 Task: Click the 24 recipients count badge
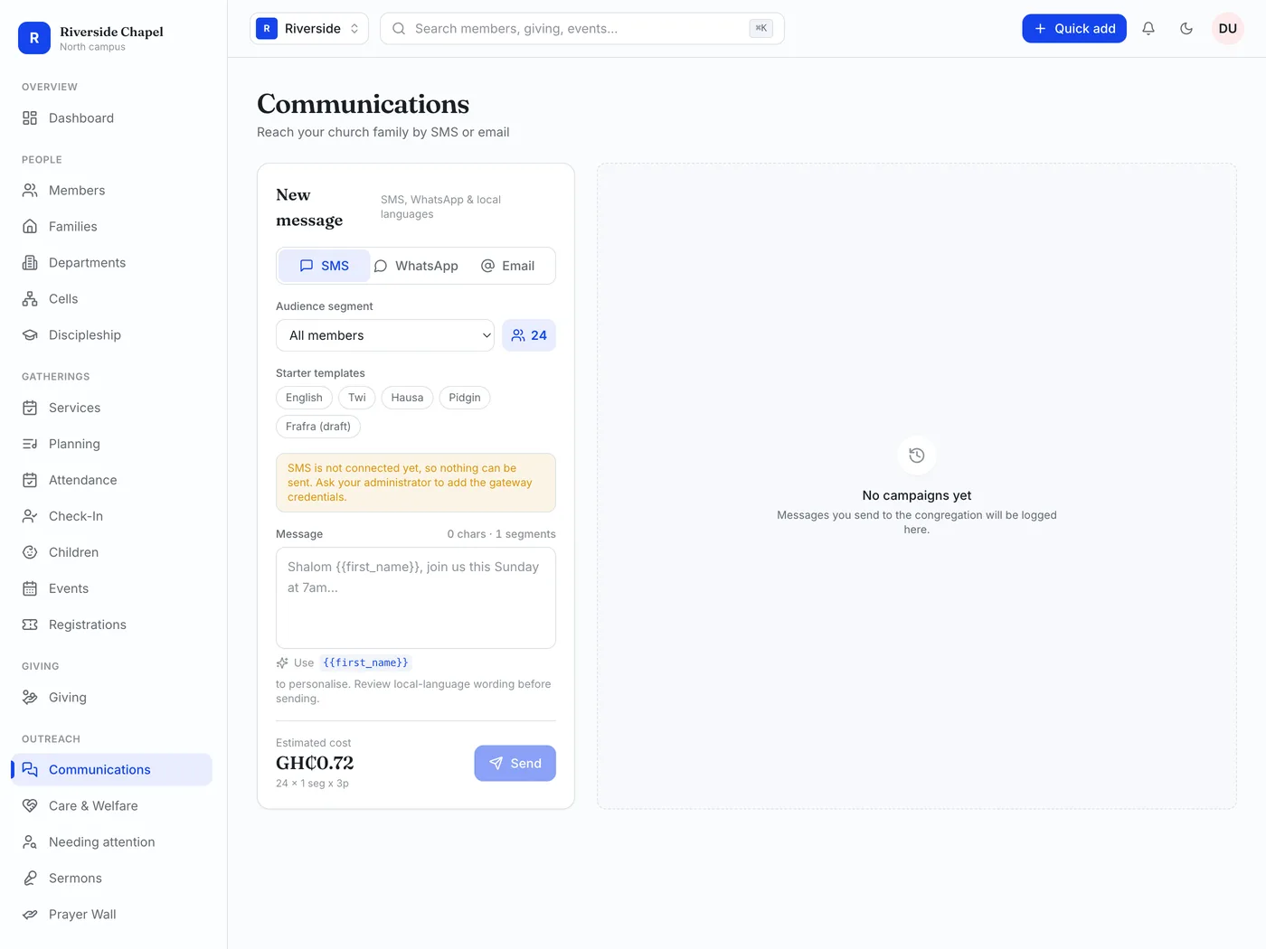(x=529, y=335)
